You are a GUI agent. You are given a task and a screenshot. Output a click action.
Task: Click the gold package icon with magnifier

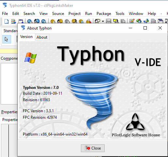click(x=81, y=21)
